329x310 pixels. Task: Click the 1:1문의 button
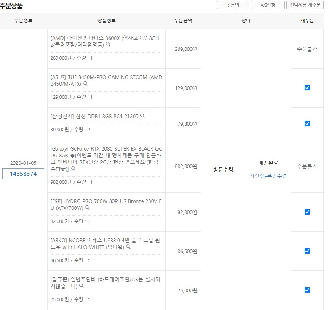click(232, 5)
